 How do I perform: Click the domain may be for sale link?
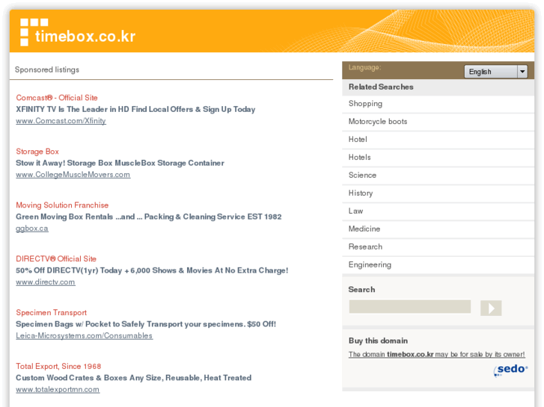point(436,354)
